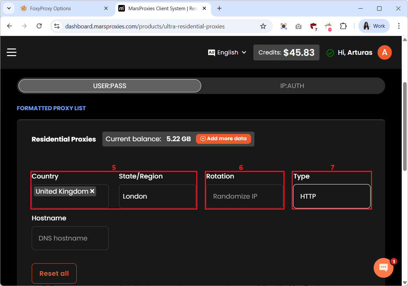Open the State/Region dropdown showing London
This screenshot has height=286, width=408.
[x=157, y=196]
